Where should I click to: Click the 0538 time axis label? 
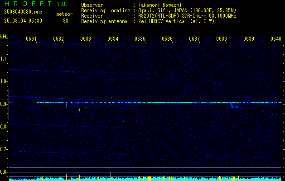[x=222, y=38]
